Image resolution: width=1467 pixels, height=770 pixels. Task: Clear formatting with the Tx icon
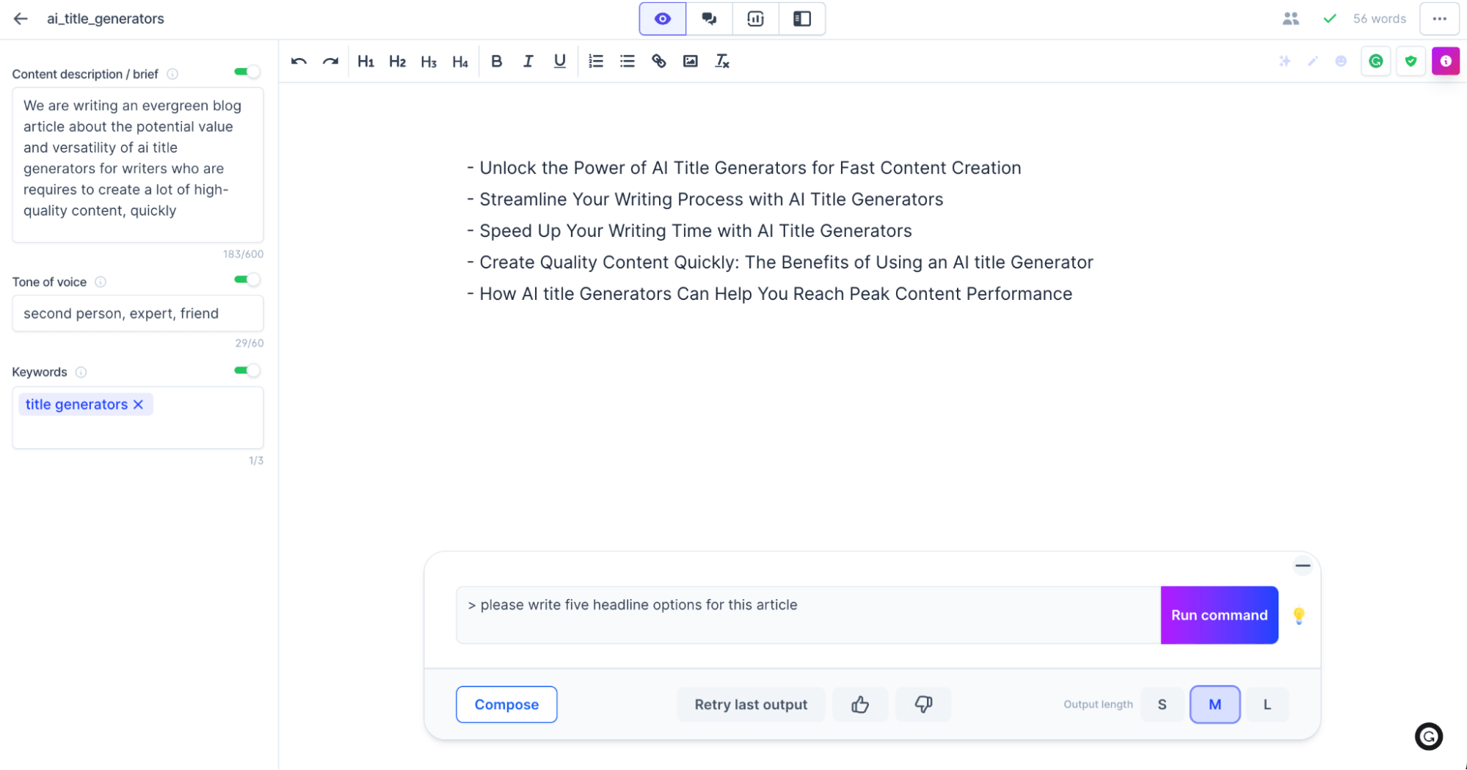(x=722, y=62)
